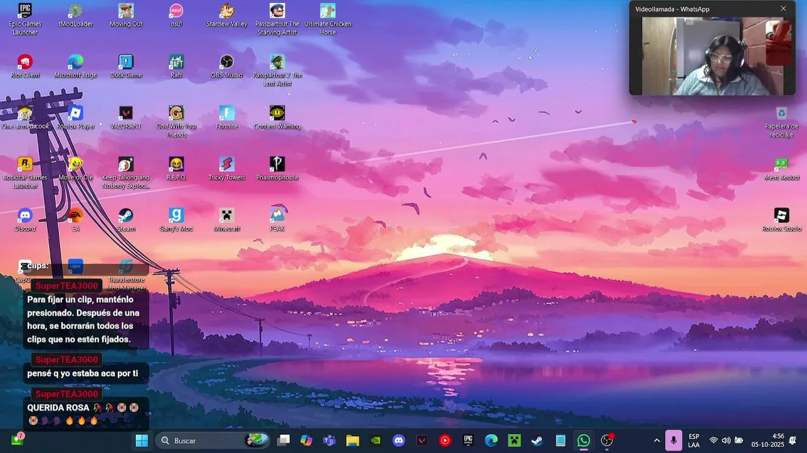Screen dimensions: 807x453
Task: Select the clip "pensé q yo estaba aca por ti"
Action: [x=86, y=374]
